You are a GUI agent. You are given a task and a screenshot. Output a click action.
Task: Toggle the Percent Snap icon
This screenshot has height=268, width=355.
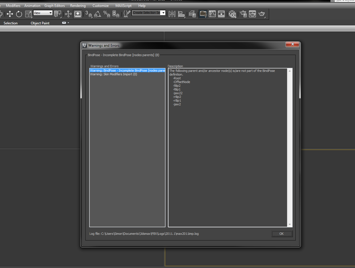coord(107,14)
